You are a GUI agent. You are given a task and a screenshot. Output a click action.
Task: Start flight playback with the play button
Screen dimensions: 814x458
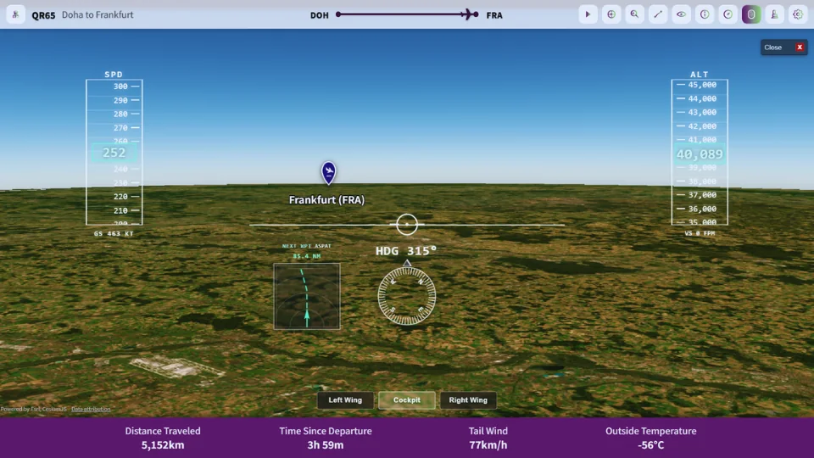pos(588,14)
